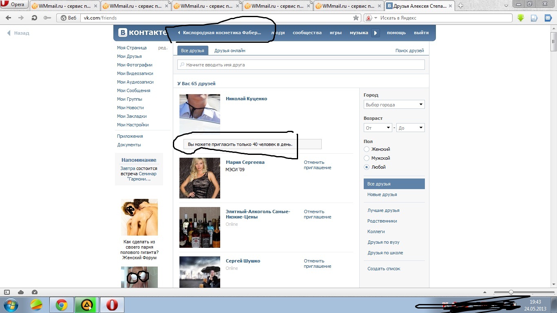
Task: Switch to the 'Друзья онлайн' tab
Action: coord(230,51)
